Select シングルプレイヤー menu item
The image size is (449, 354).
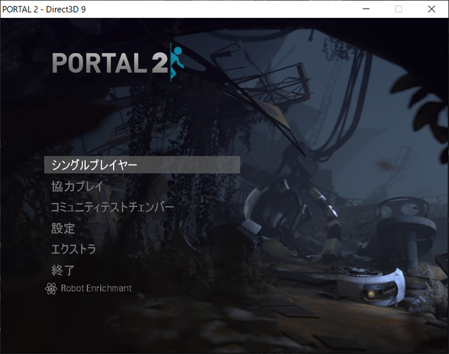tap(142, 165)
